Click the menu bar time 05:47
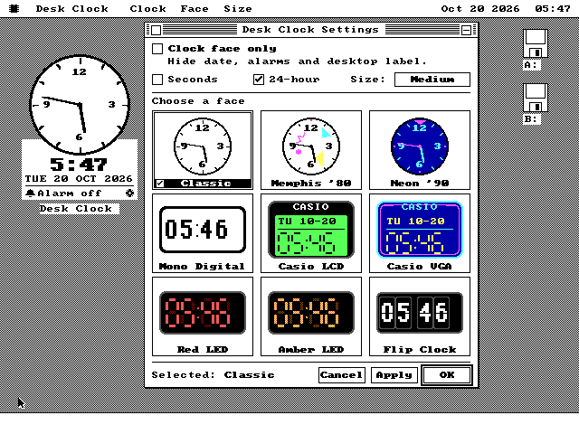 (x=553, y=8)
